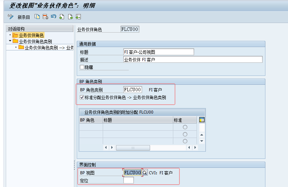Click into the 定位 input field

pyautogui.click(x=129, y=180)
